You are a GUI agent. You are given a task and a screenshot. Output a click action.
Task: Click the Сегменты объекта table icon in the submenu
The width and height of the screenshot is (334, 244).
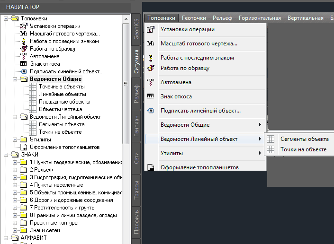(x=271, y=139)
